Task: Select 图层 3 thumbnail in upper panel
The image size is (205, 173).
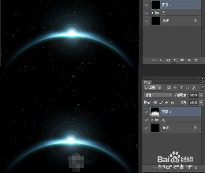Action: 155,5
